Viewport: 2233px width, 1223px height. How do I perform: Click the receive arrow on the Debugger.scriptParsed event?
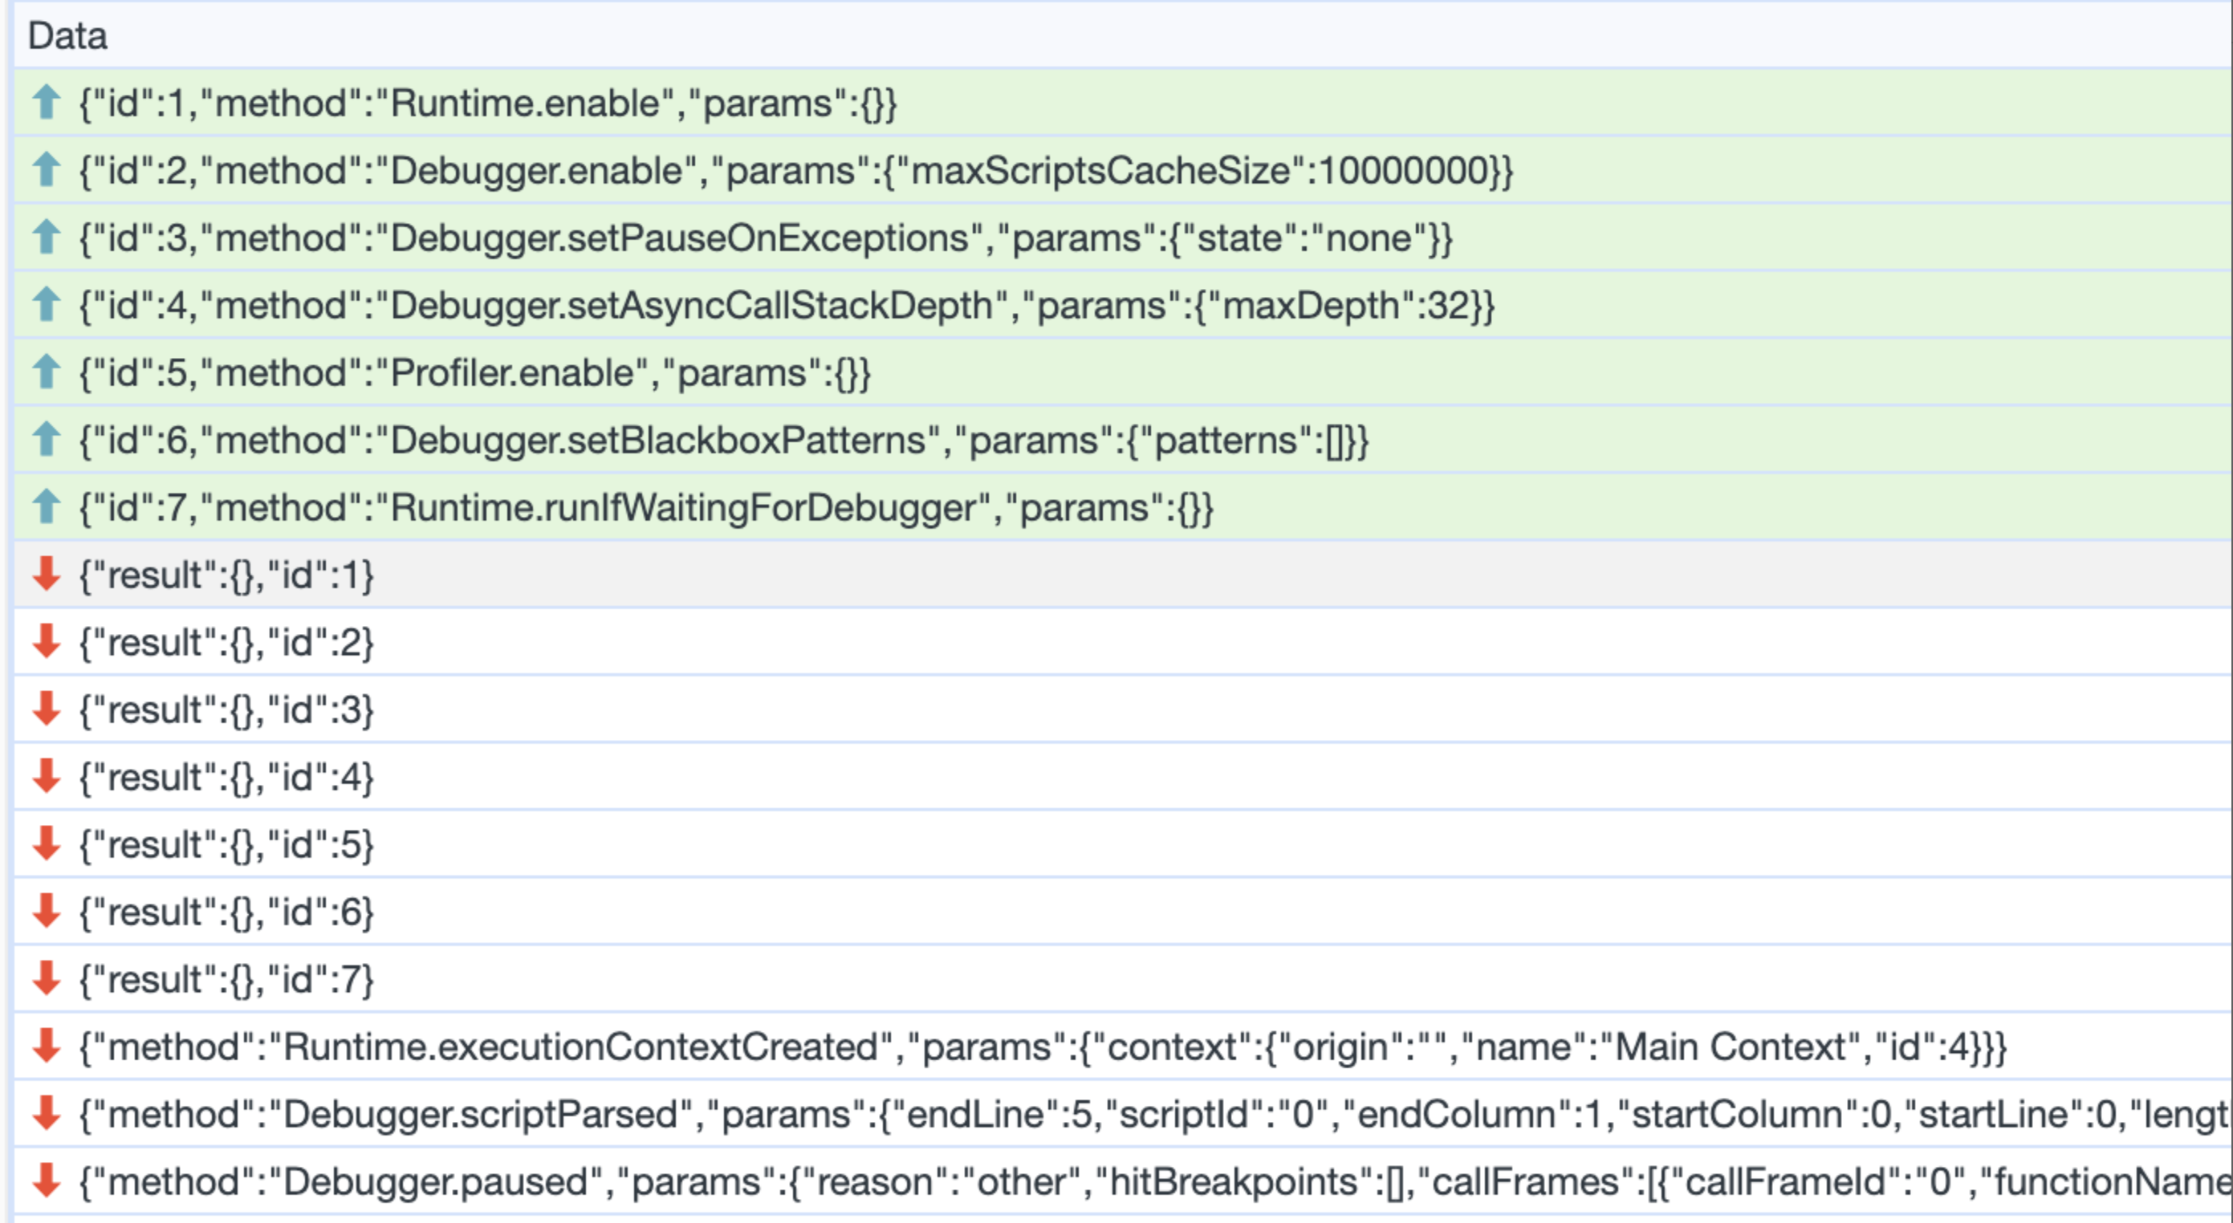coord(45,1113)
